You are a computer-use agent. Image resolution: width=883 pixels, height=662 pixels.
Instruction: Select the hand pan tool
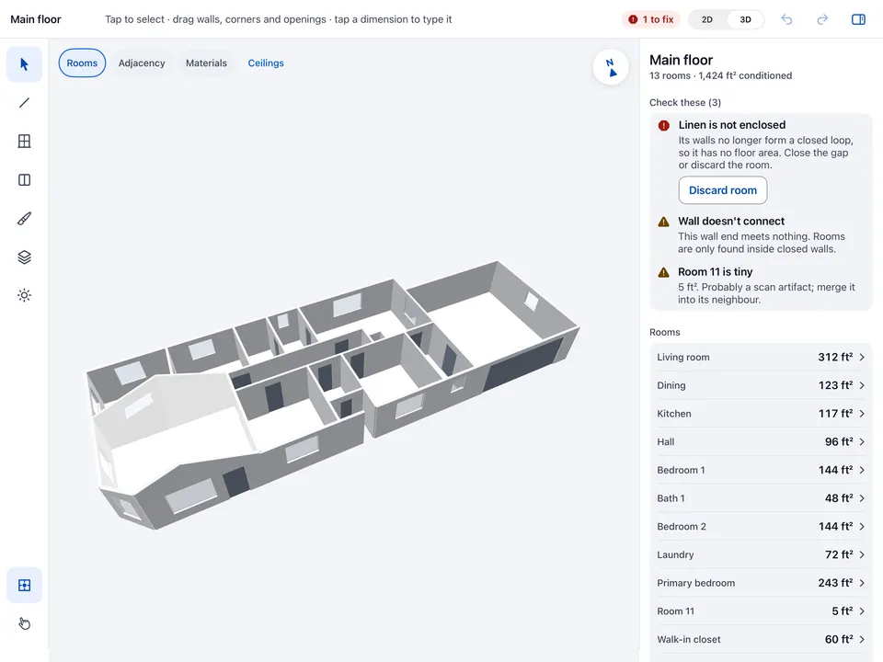click(x=24, y=623)
